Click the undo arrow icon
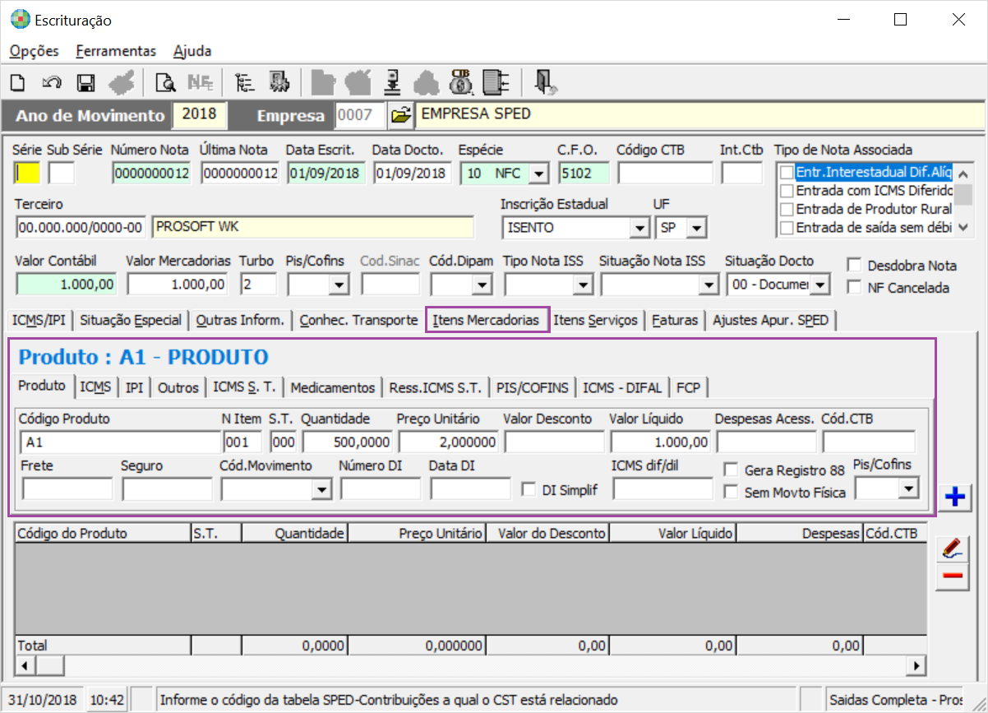The width and height of the screenshot is (988, 713). coord(52,82)
